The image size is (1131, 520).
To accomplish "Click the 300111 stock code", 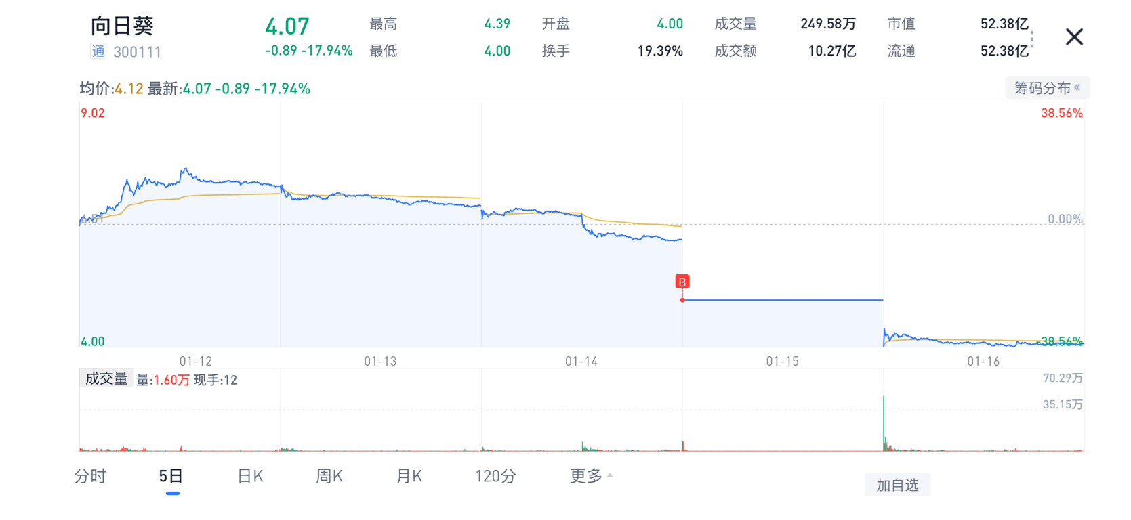I will tap(138, 52).
